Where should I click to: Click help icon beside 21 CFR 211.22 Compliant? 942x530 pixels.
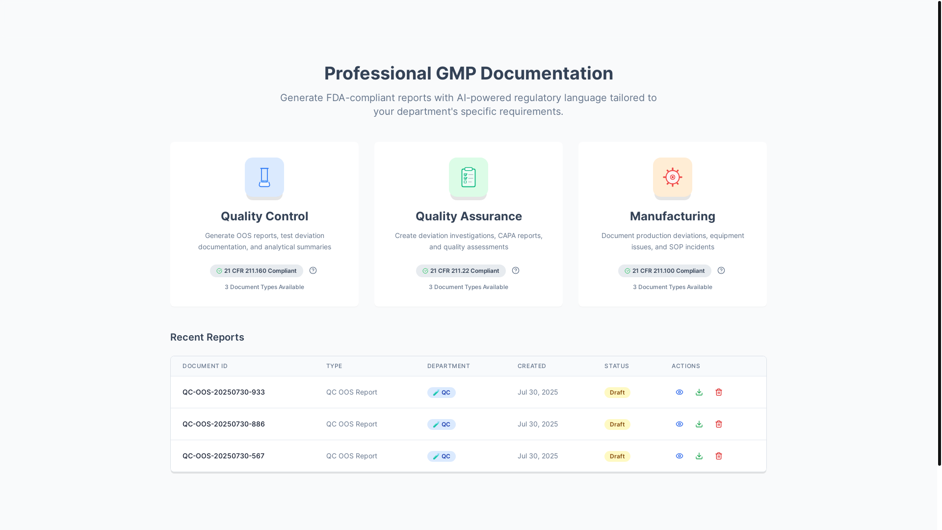516,270
